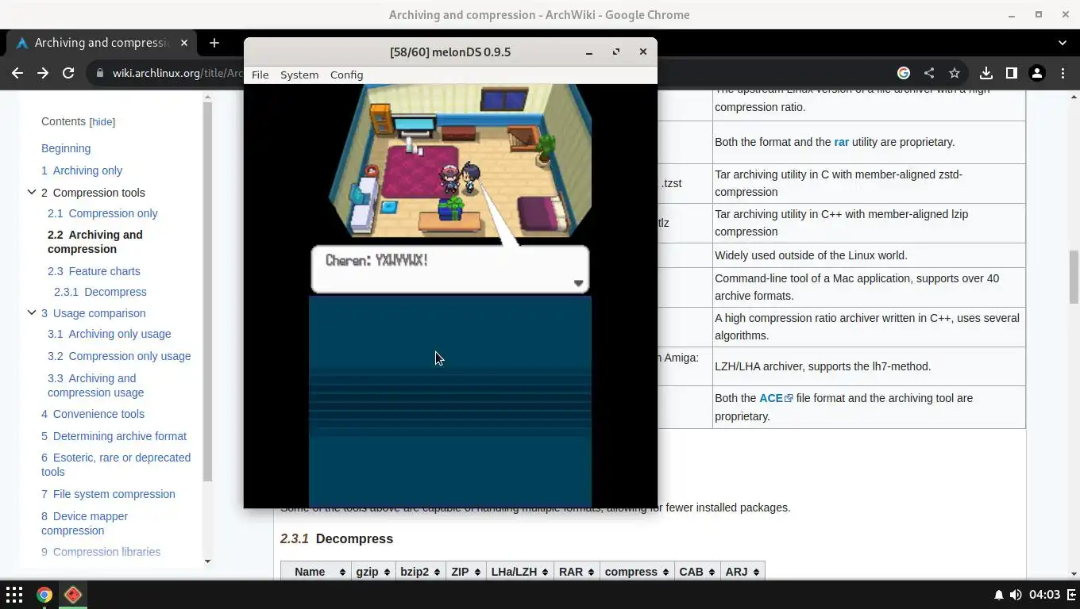The image size is (1080, 609).
Task: Share this page icon
Action: click(929, 73)
